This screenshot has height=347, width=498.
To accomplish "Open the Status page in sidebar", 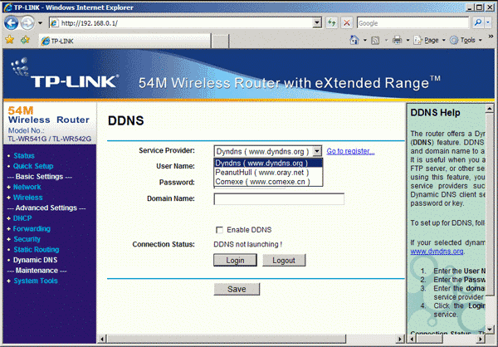I will click(x=24, y=156).
